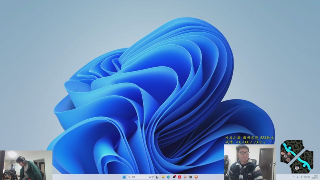
Task: Click the microphone tray icon
Action: pyautogui.click(x=298, y=177)
